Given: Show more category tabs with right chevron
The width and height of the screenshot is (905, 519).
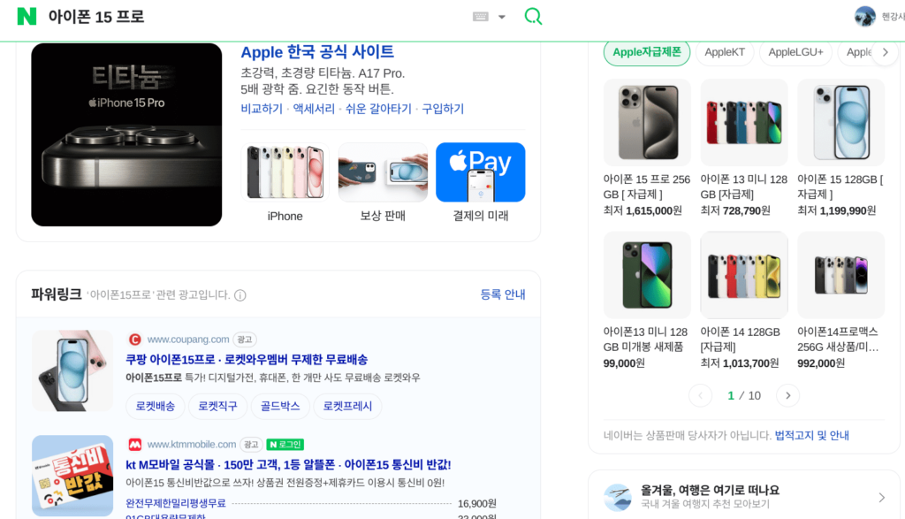Looking at the screenshot, I should [886, 52].
